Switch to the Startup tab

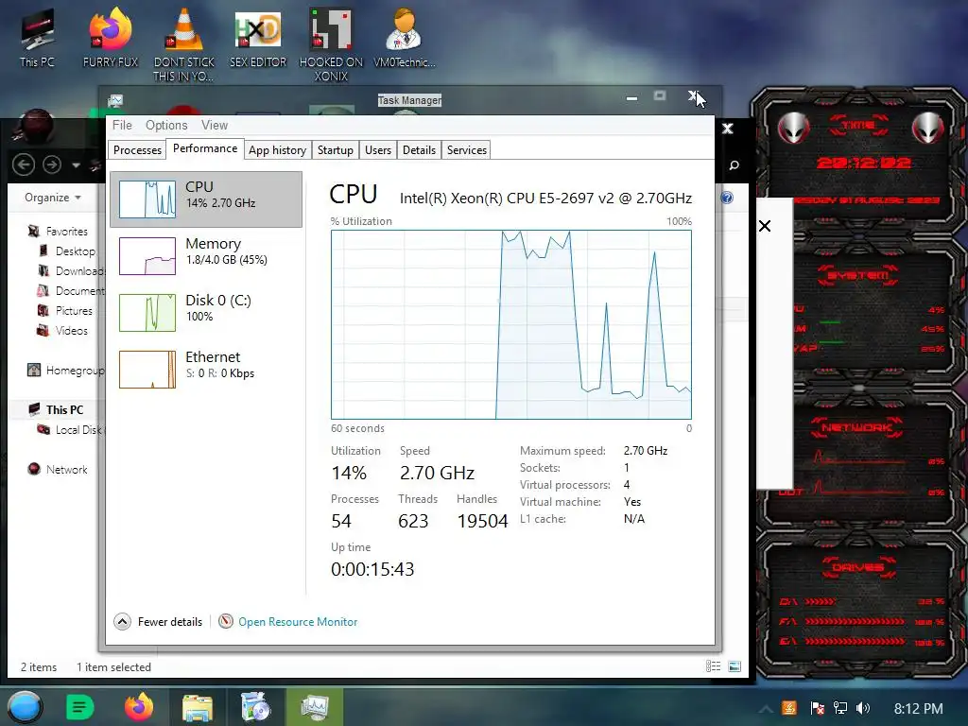click(336, 150)
